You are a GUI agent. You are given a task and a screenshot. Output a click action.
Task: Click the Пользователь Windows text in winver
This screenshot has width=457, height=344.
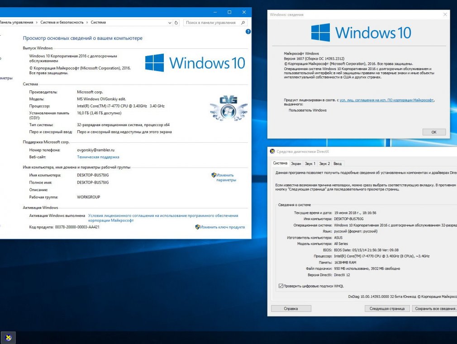(308, 110)
